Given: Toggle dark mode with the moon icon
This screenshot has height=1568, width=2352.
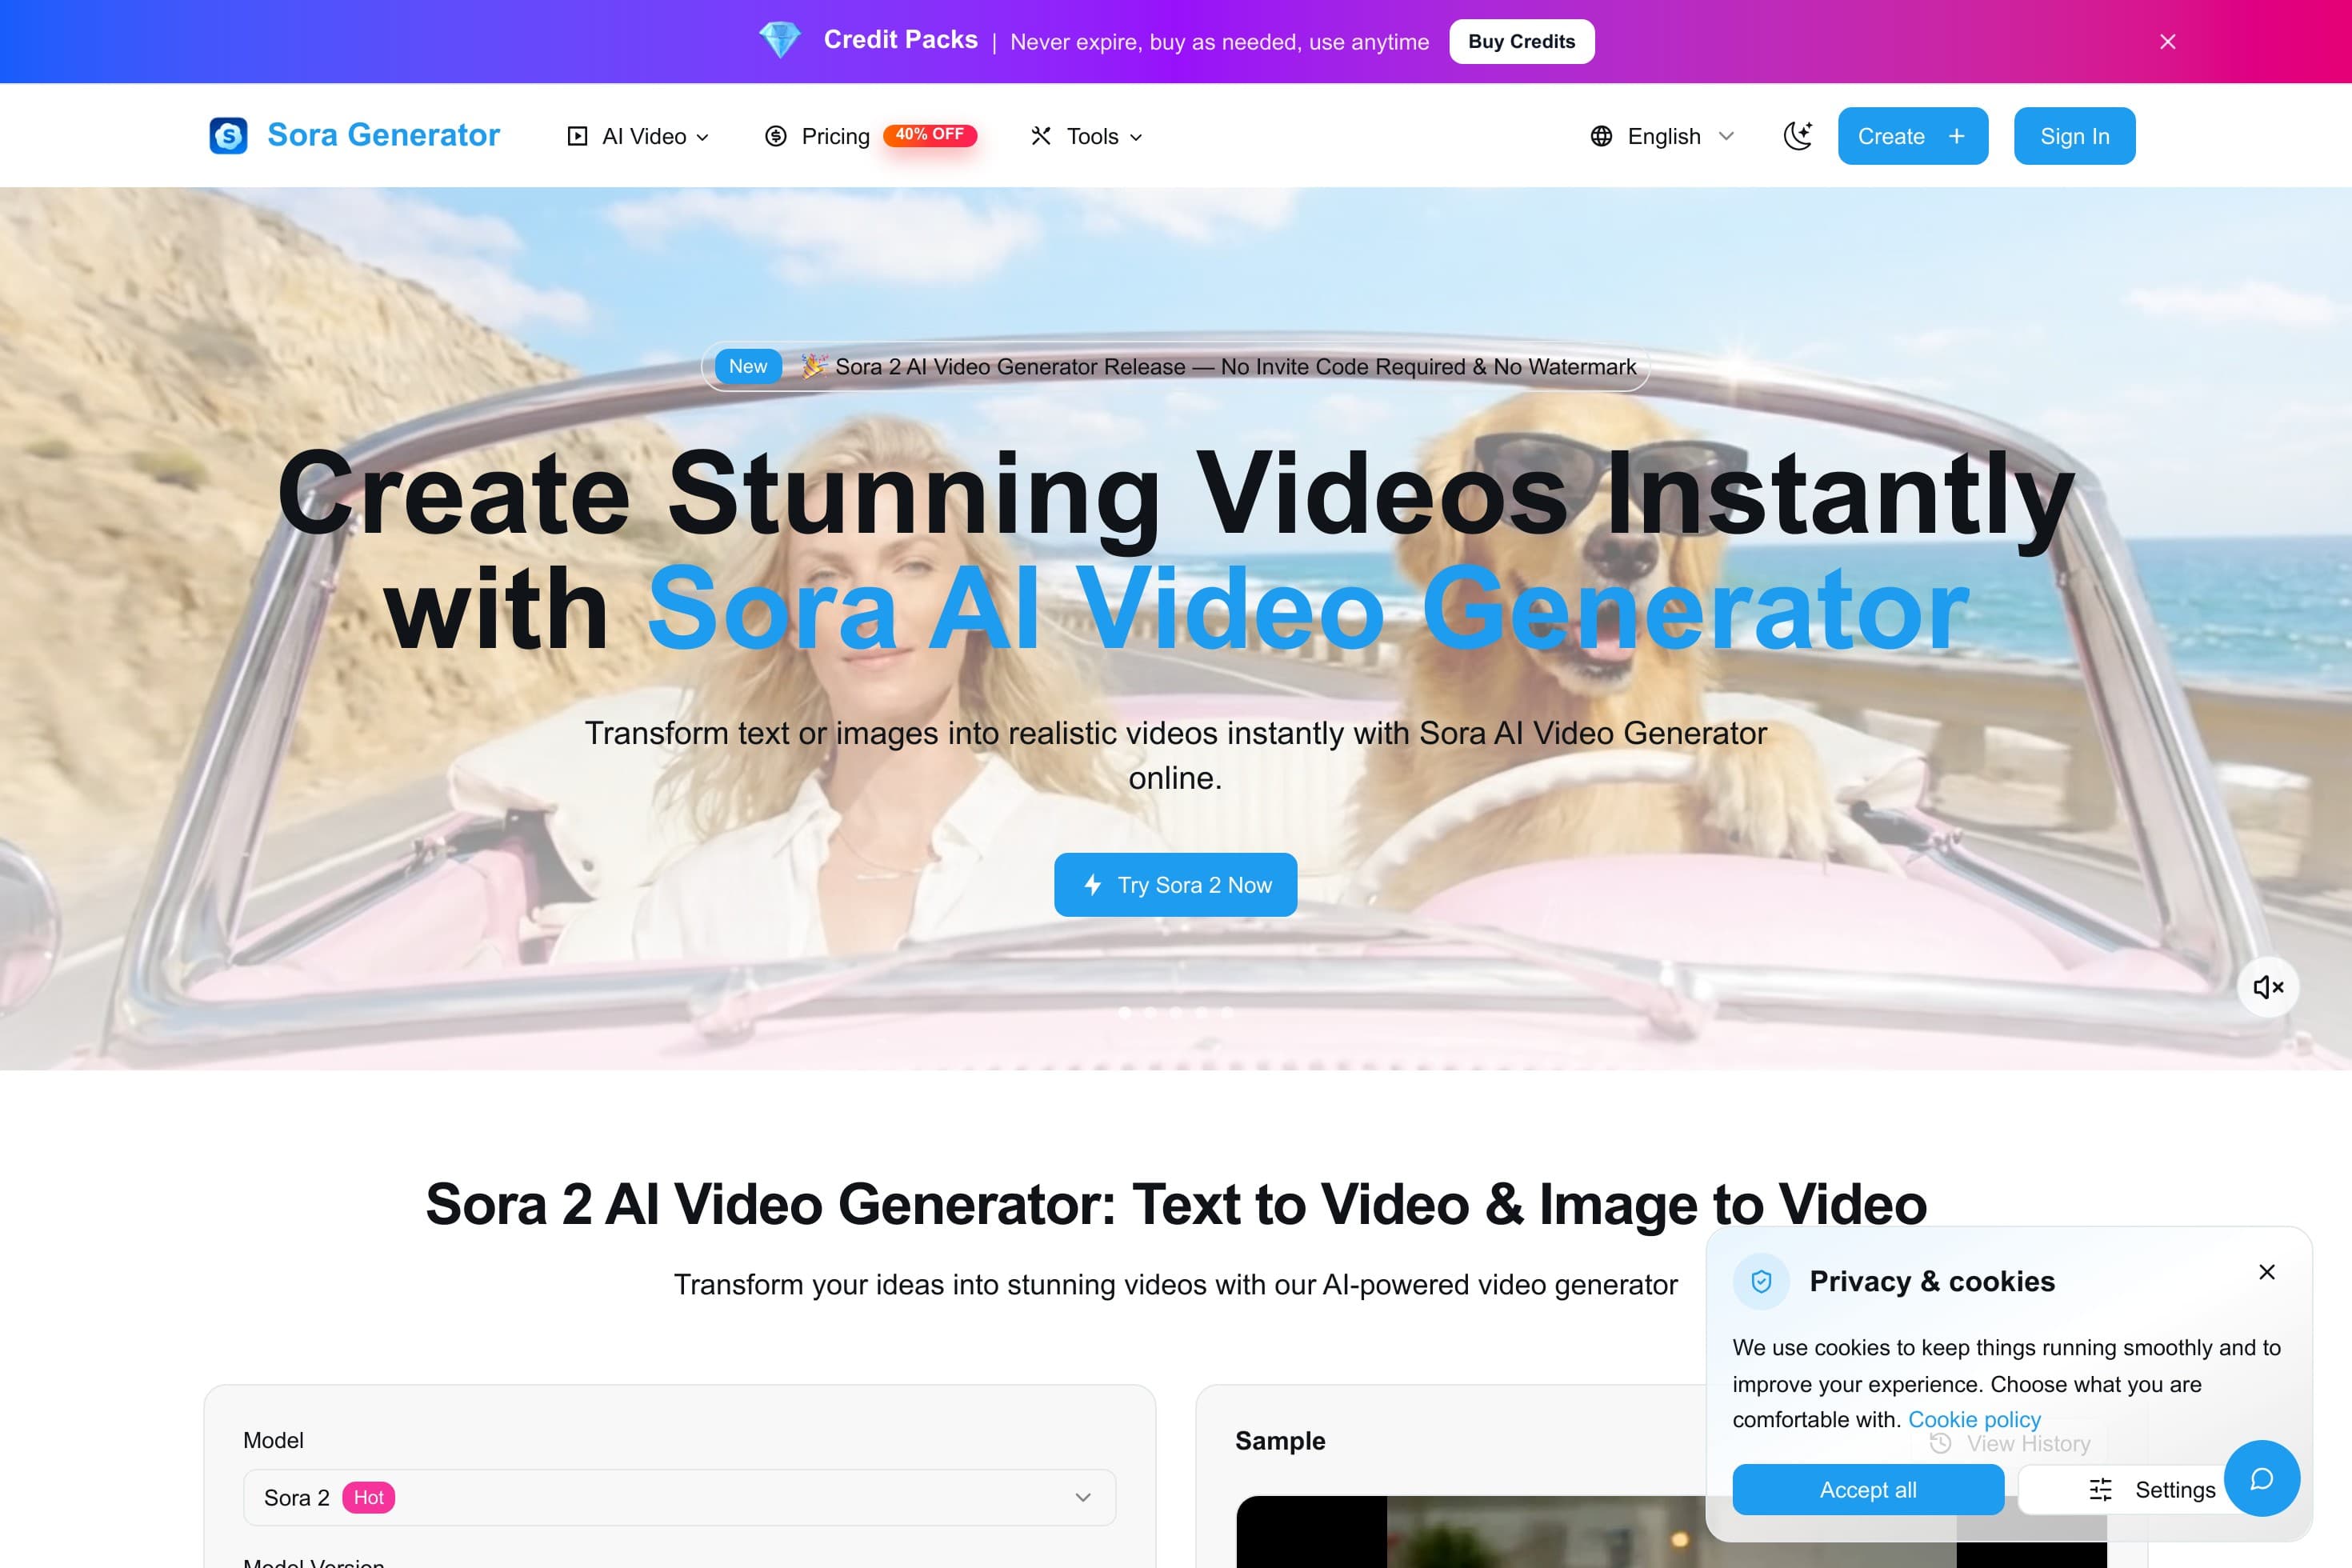Looking at the screenshot, I should [1798, 136].
